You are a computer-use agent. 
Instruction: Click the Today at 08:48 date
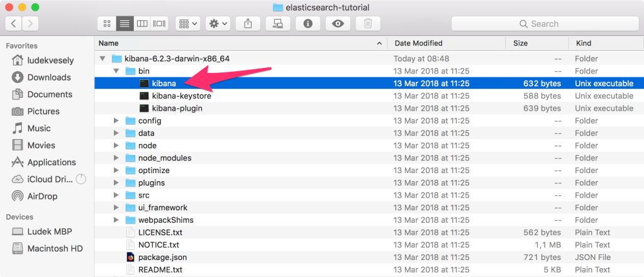pos(421,59)
